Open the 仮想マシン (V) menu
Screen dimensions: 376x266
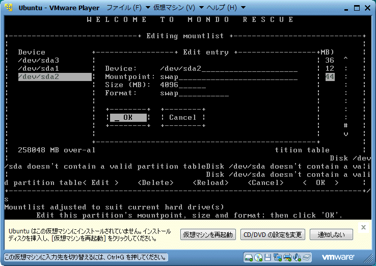(175, 8)
